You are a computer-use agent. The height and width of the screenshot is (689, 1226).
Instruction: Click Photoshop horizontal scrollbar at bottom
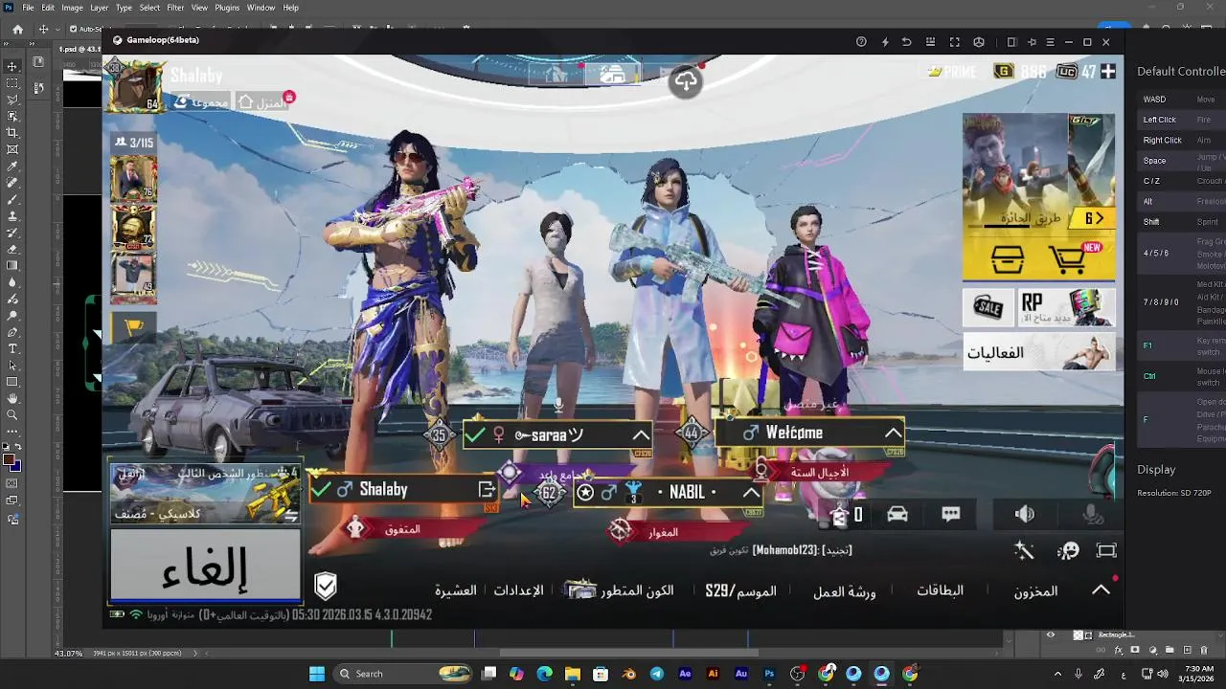coord(628,654)
